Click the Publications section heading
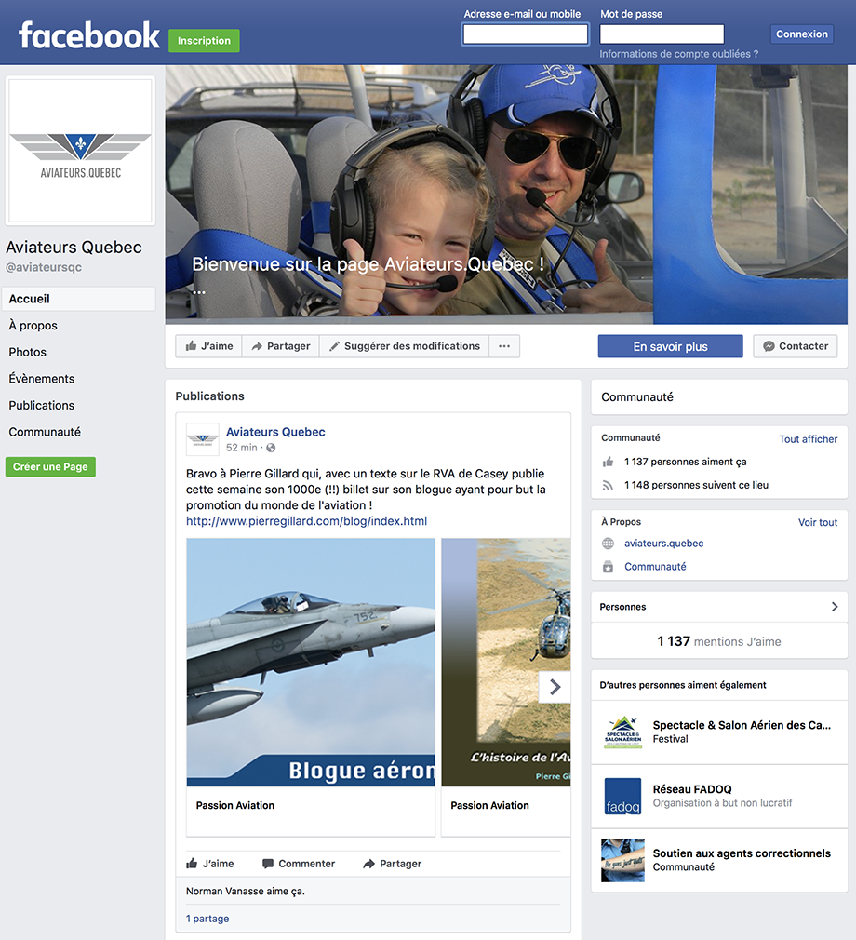856x940 pixels. point(209,396)
